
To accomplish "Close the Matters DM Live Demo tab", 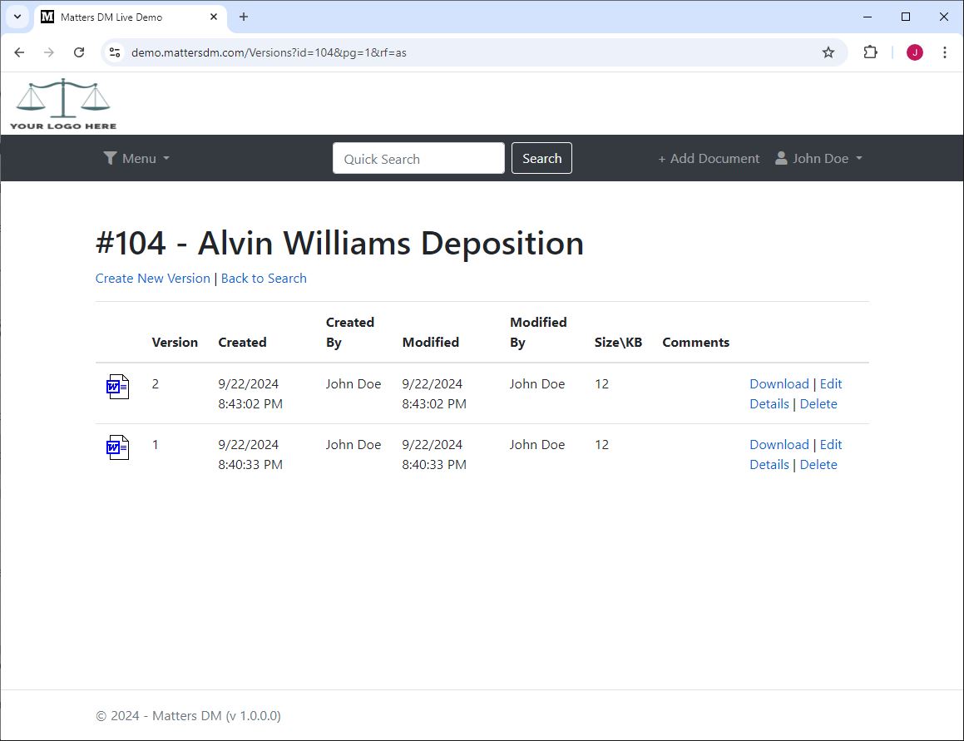I will [x=213, y=17].
